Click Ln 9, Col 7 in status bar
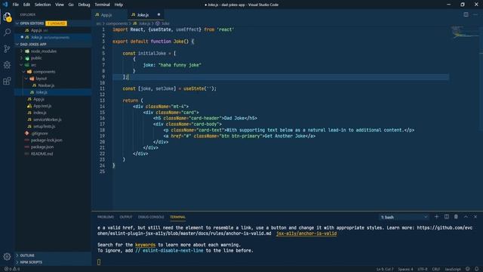483x272 pixels. (384, 269)
